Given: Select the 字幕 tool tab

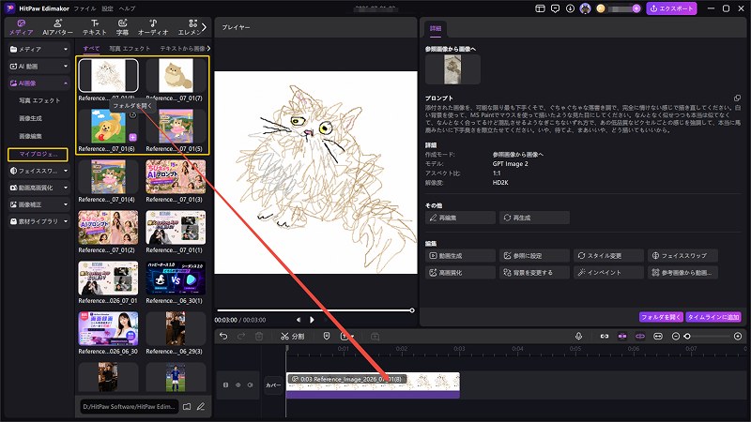Looking at the screenshot, I should pos(122,27).
